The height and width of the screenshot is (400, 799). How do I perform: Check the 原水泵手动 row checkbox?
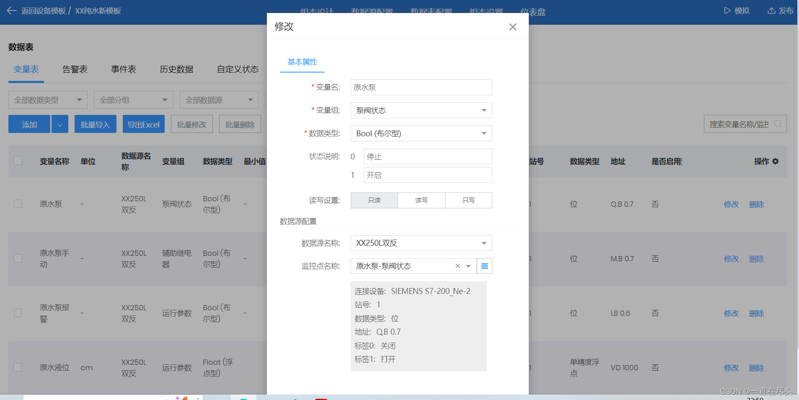coord(18,259)
